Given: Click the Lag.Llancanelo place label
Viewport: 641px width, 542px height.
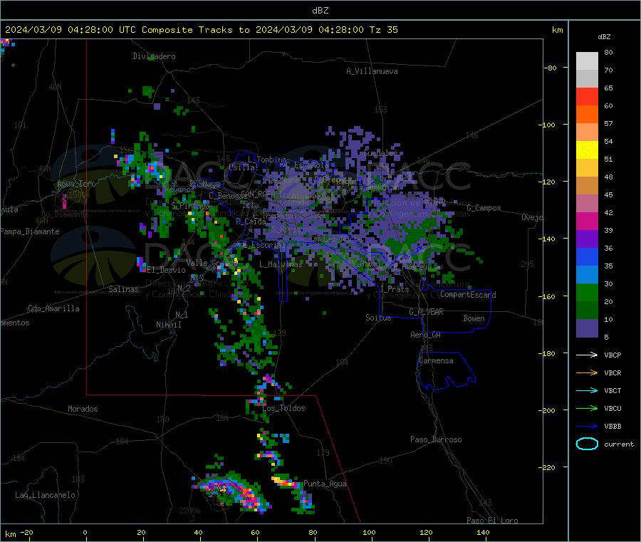Looking at the screenshot, I should click(x=45, y=495).
